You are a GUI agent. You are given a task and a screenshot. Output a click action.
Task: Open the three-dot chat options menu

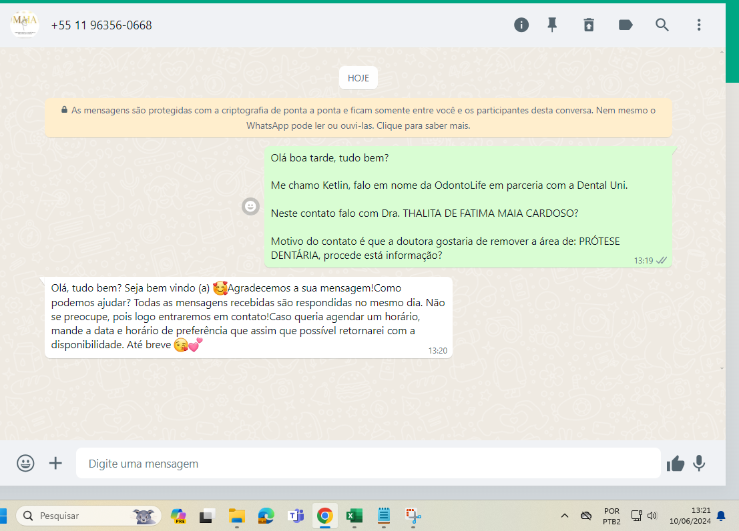pos(699,25)
